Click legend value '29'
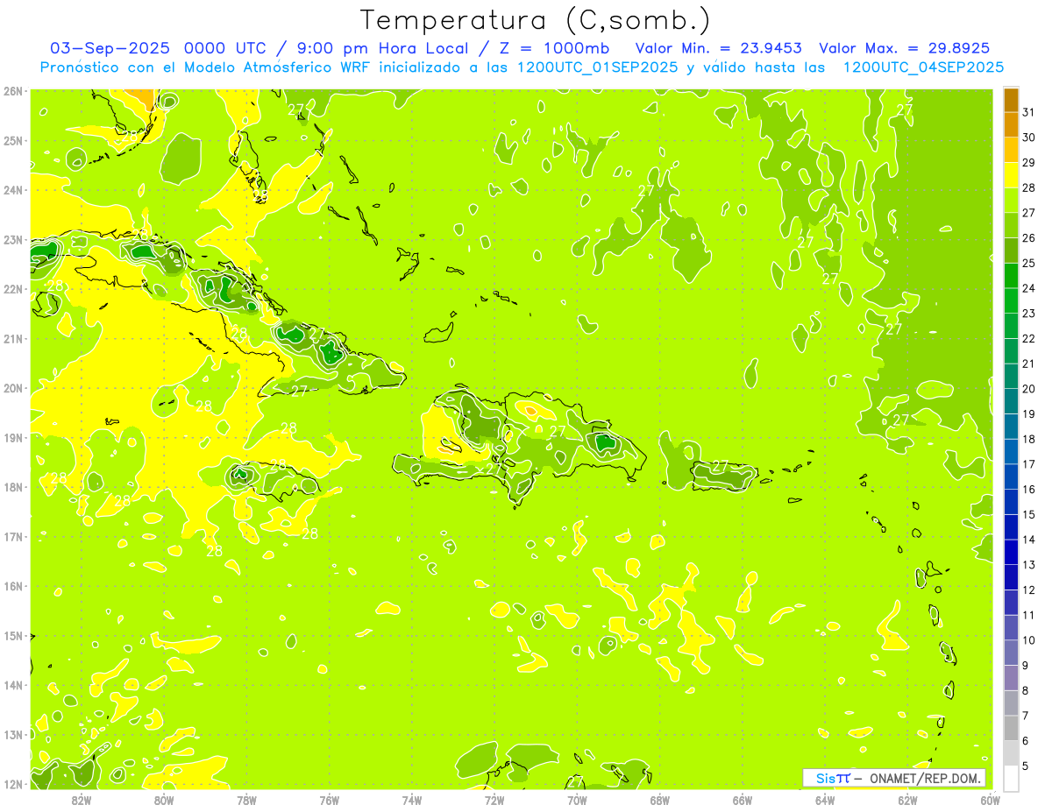This screenshot has height=812, width=1052. [x=1029, y=162]
